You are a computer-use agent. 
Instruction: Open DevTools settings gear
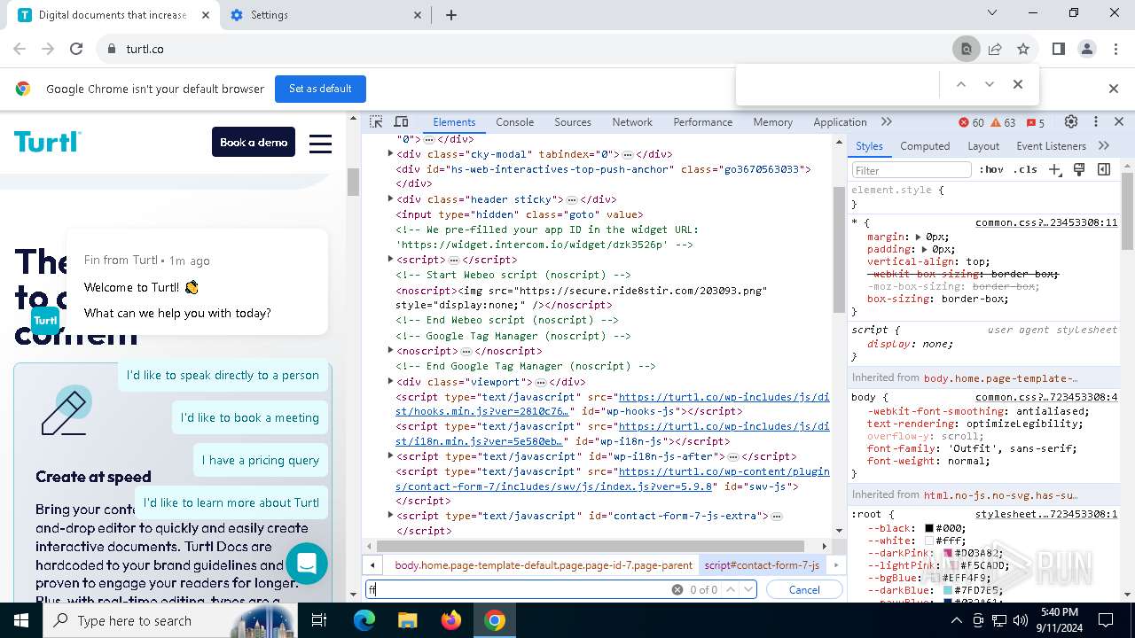point(1071,122)
